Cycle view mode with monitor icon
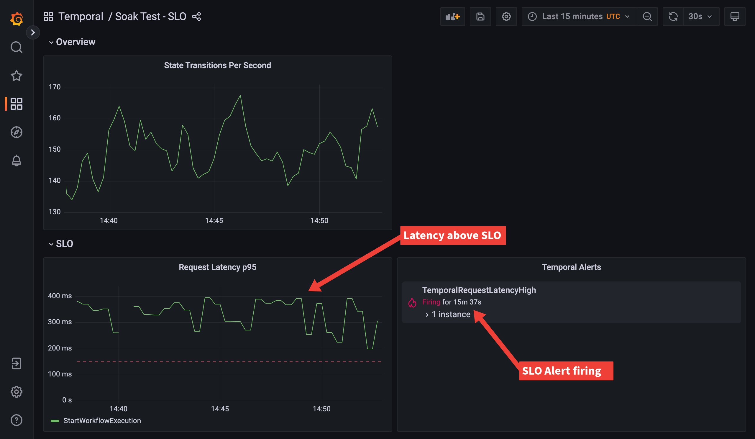 coord(735,17)
